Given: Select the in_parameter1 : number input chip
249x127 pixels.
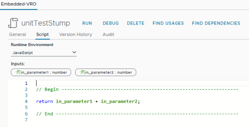Looking at the screenshot, I should (x=41, y=72).
